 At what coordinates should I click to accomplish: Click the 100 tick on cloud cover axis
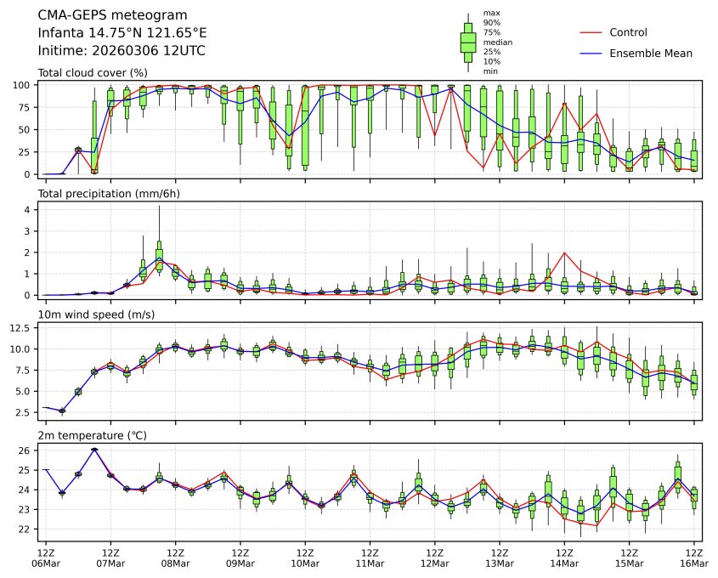(25, 85)
